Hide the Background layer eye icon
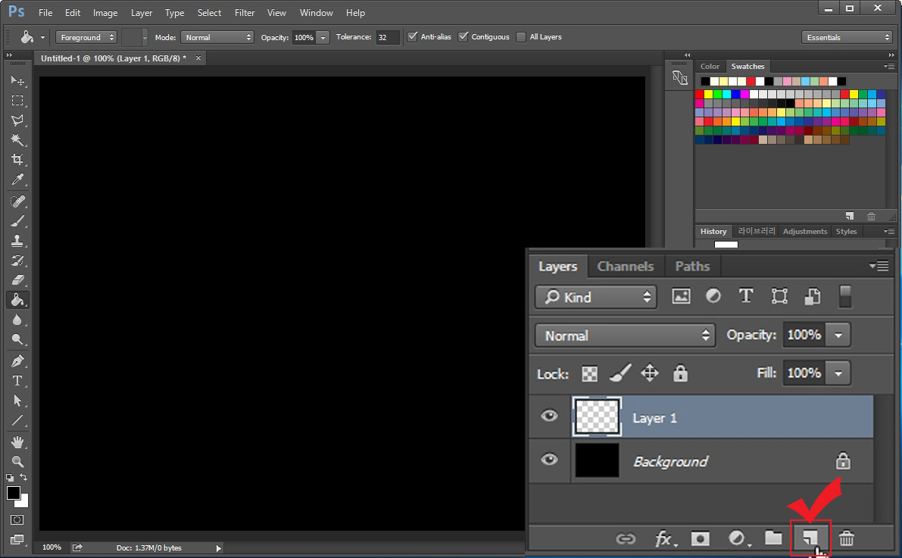 (x=549, y=459)
